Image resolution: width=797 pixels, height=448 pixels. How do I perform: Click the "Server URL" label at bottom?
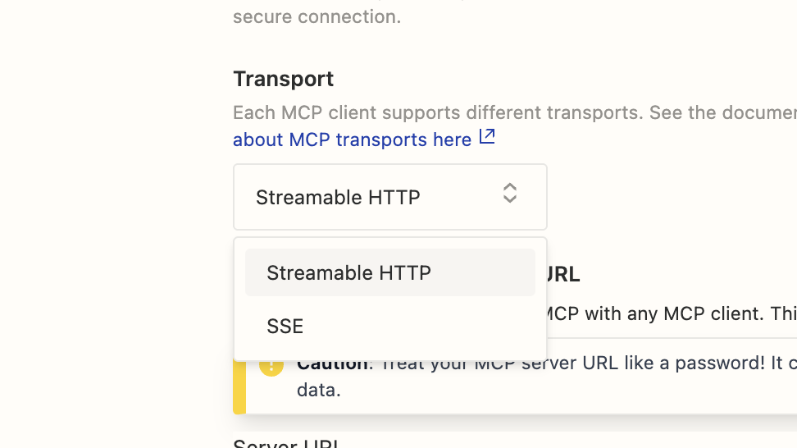click(x=285, y=444)
